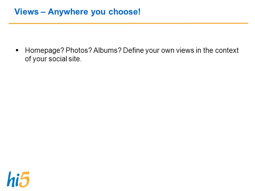This screenshot has height=191, width=255.
Task: Click the orange horizontal divider line
Action: pos(128,23)
